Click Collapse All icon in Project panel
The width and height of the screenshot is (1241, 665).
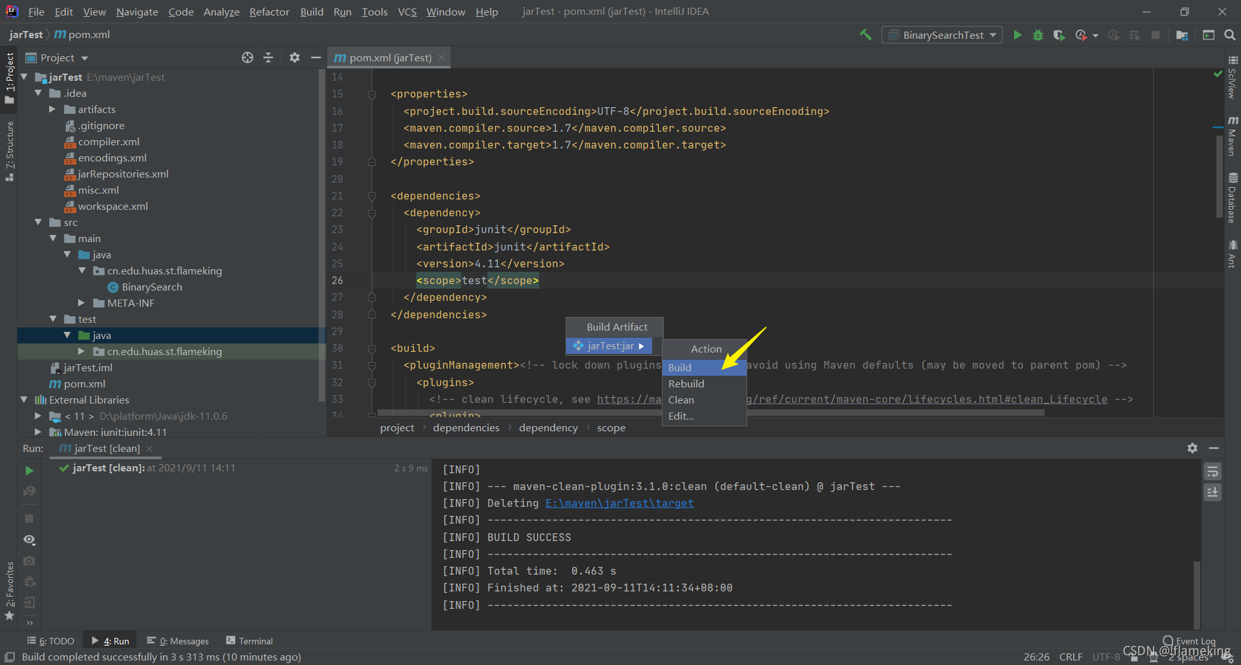click(268, 57)
